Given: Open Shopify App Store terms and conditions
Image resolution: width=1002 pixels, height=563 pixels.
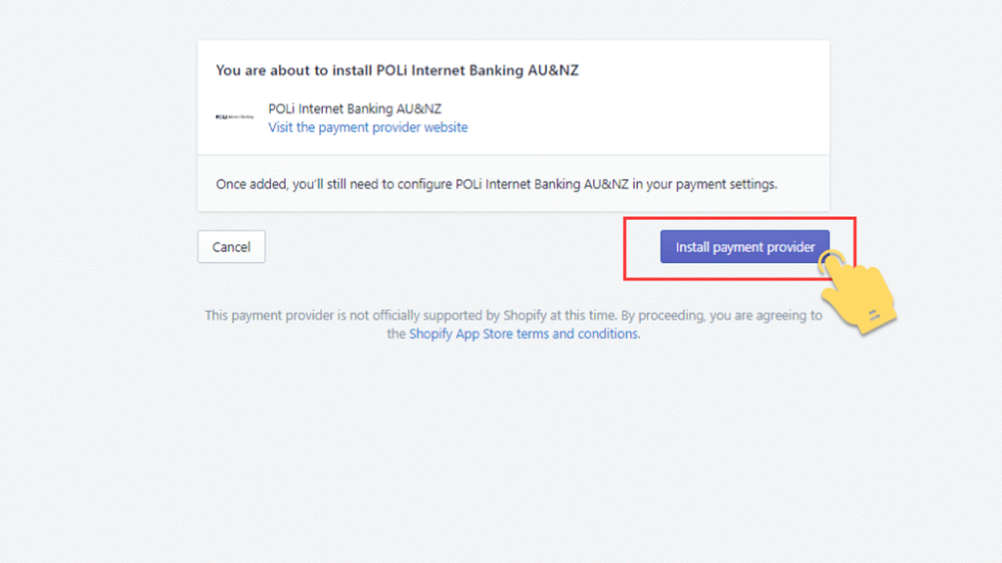Looking at the screenshot, I should [524, 334].
